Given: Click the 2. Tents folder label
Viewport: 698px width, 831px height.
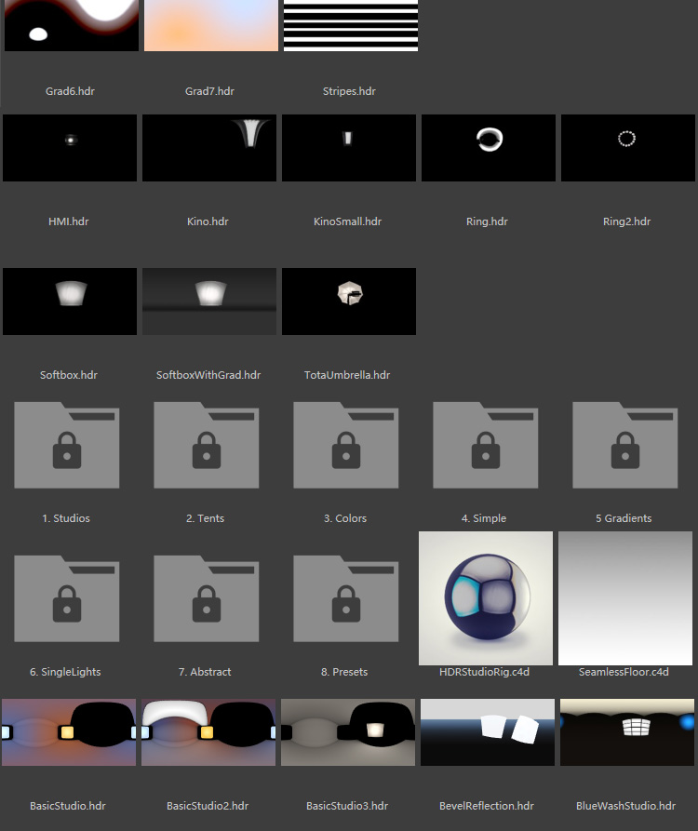Looking at the screenshot, I should click(205, 518).
